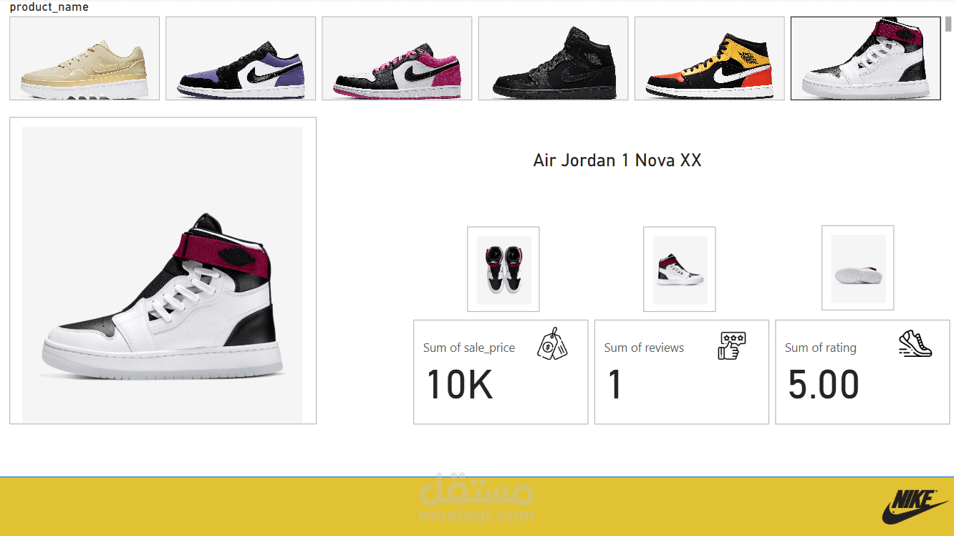
Task: Open the top-down pair view image
Action: 503,269
